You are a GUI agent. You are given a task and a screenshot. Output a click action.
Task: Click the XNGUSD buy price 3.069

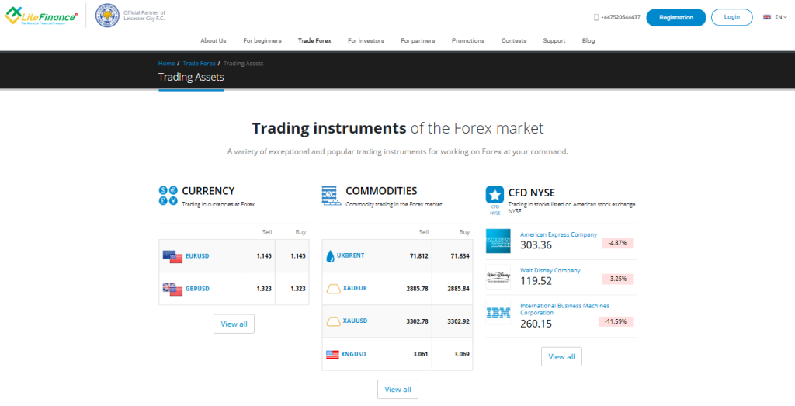462,354
